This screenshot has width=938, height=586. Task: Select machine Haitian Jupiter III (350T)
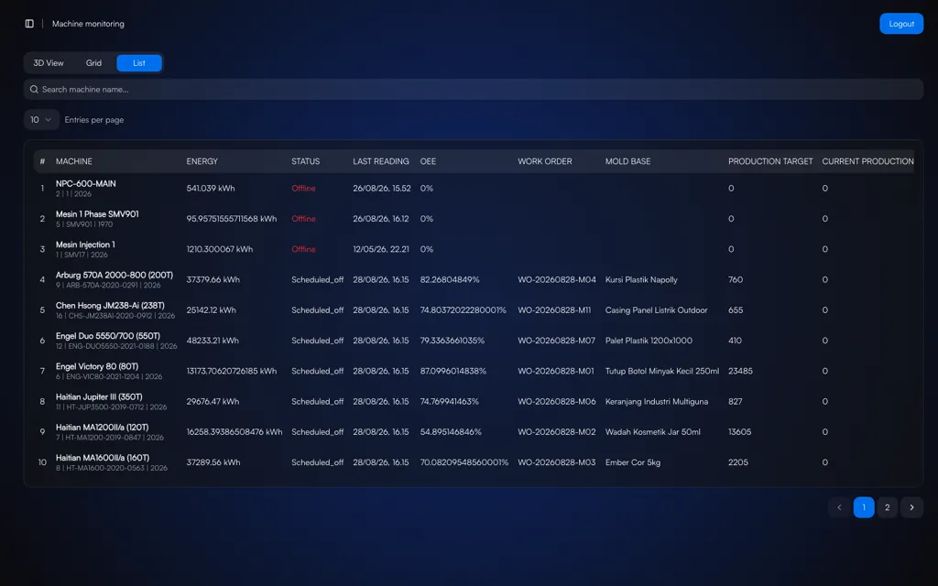point(99,397)
